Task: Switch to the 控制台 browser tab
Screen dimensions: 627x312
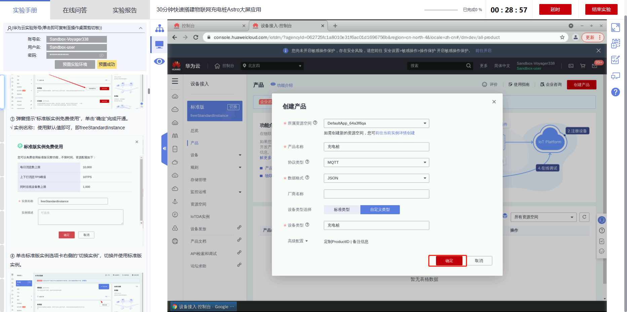Action: click(x=209, y=26)
